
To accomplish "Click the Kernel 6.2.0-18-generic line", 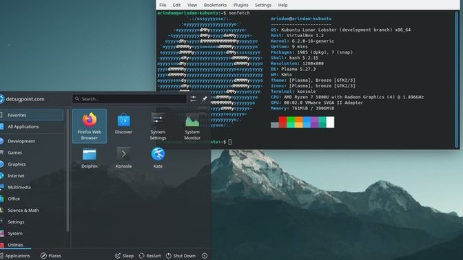I will coord(302,41).
